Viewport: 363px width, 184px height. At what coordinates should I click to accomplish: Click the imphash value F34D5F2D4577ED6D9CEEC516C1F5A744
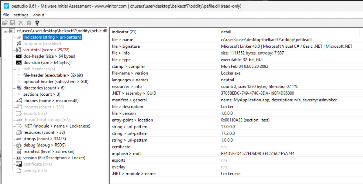pyautogui.click(x=258, y=154)
